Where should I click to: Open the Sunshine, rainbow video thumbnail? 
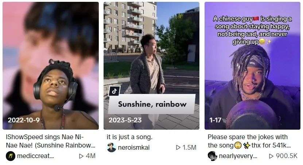152,66
